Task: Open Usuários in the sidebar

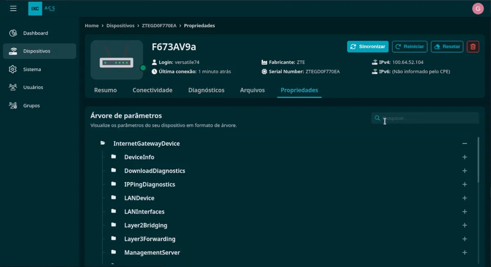Action: [39, 87]
